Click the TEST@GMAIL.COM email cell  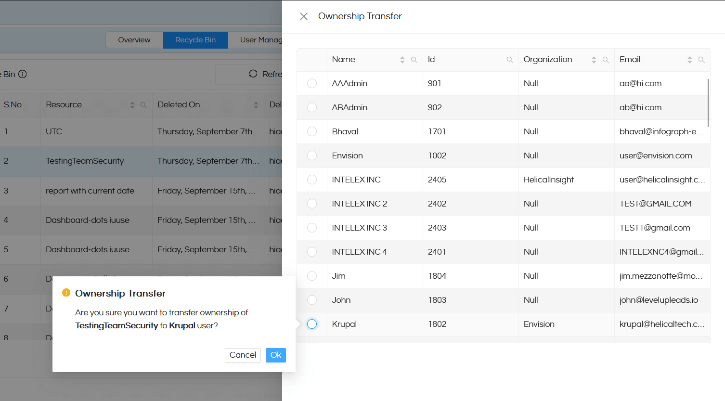(x=662, y=204)
